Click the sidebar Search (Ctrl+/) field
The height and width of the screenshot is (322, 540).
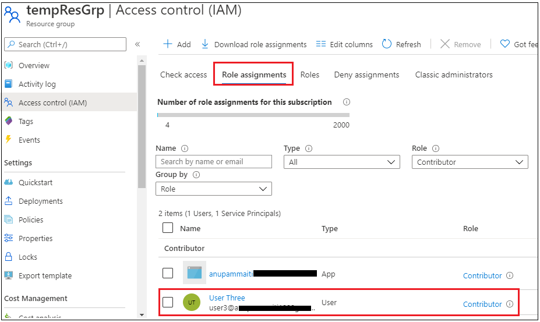point(65,44)
